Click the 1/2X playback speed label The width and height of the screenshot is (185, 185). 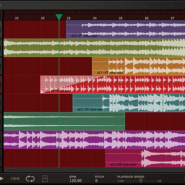point(121,181)
